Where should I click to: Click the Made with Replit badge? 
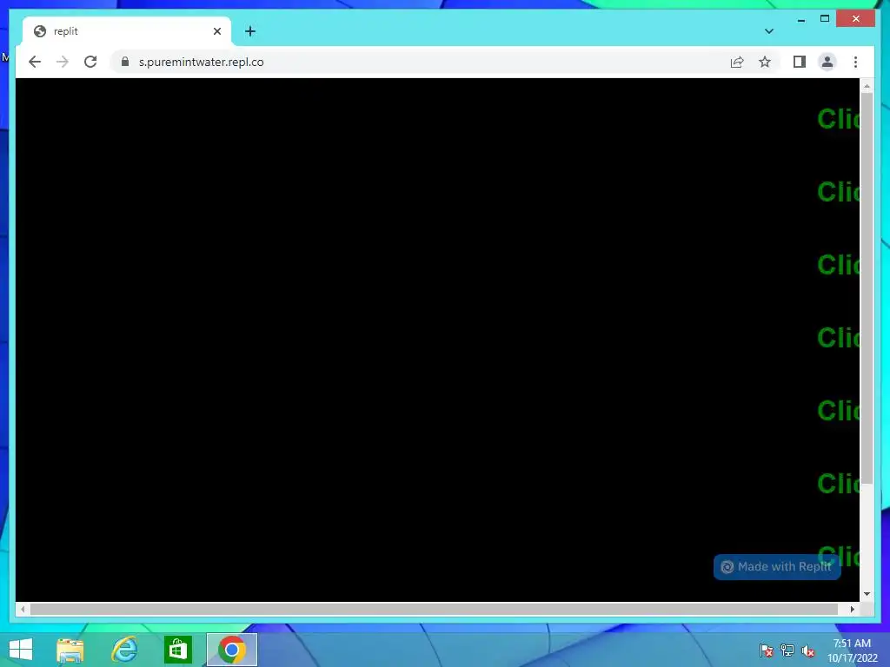tap(777, 566)
